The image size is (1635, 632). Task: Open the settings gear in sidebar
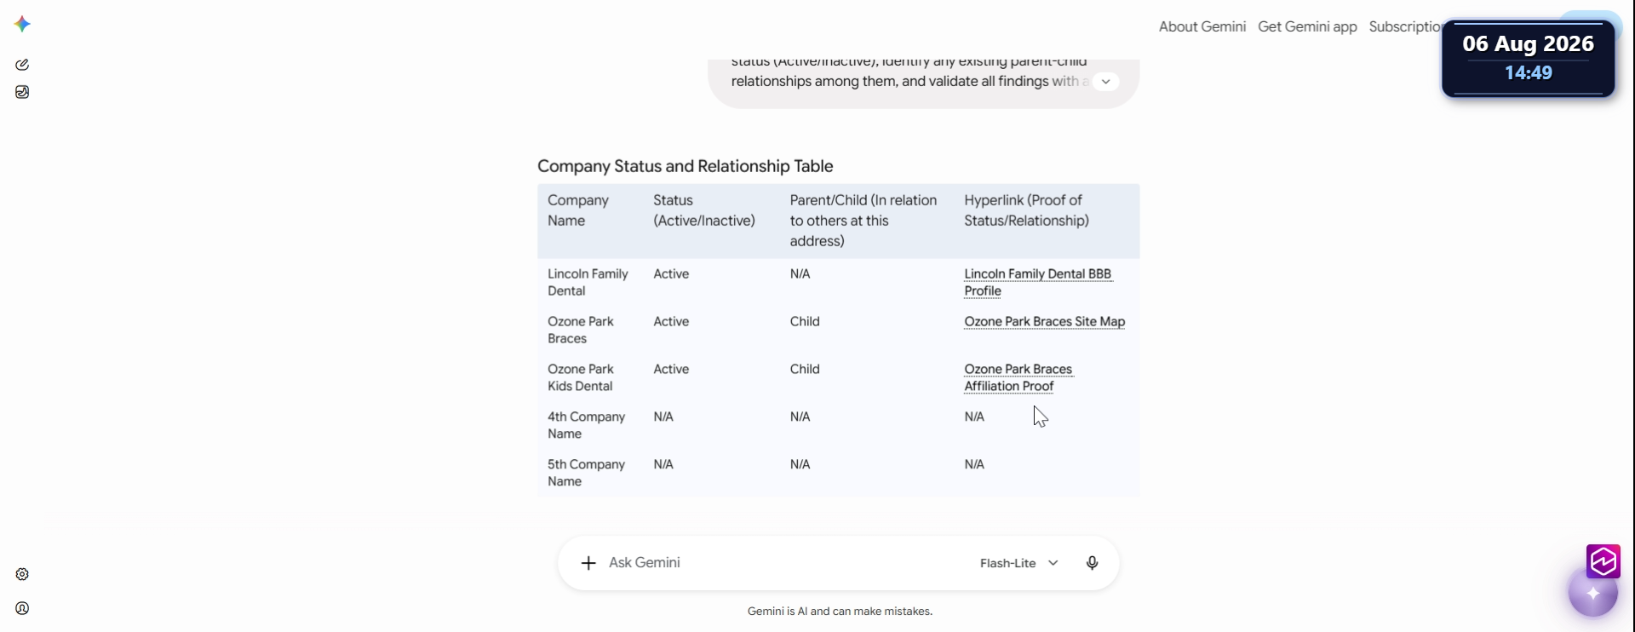[x=22, y=574]
